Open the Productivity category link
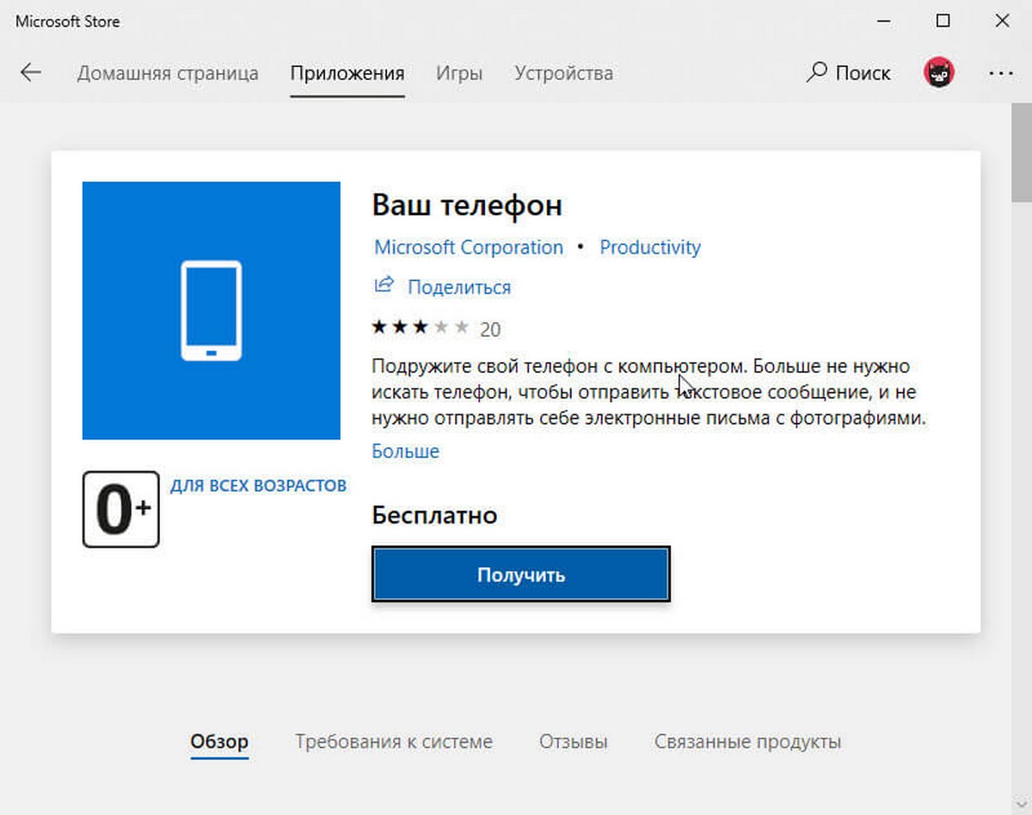 click(x=650, y=248)
